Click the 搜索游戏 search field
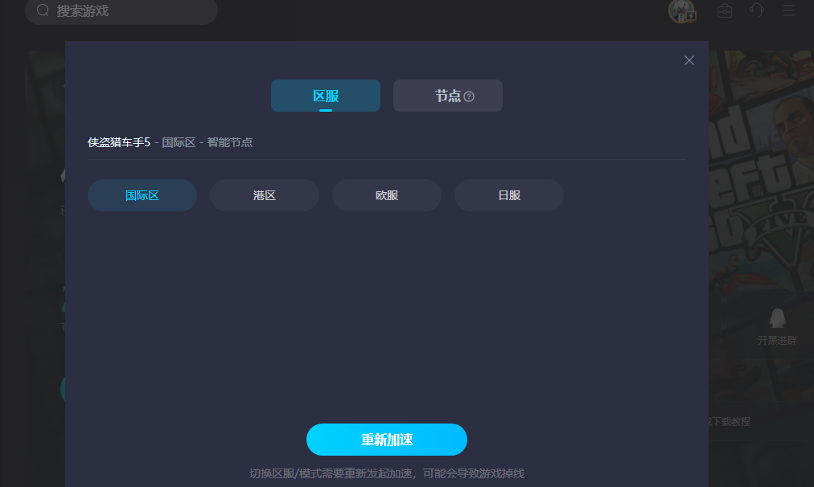This screenshot has width=814, height=487. point(129,11)
